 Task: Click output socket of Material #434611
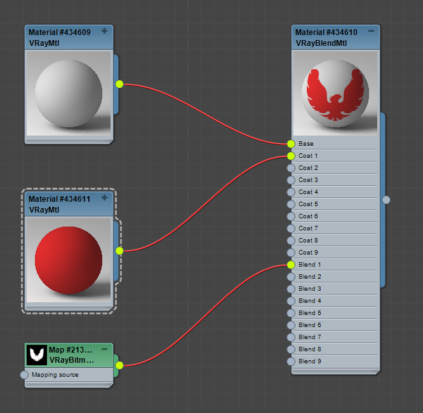119,251
